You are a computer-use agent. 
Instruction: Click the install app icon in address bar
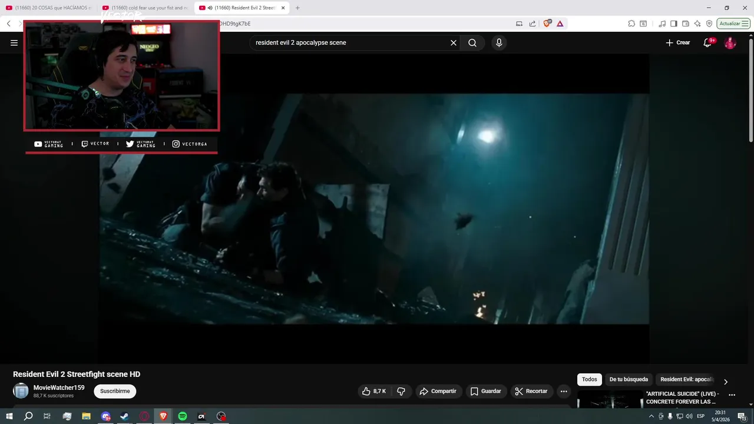coord(519,24)
